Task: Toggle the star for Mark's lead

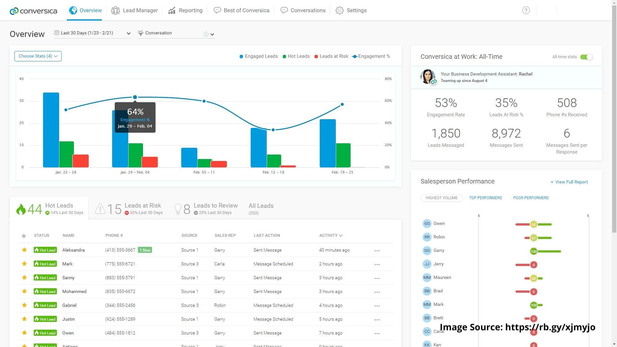Action: (x=24, y=264)
